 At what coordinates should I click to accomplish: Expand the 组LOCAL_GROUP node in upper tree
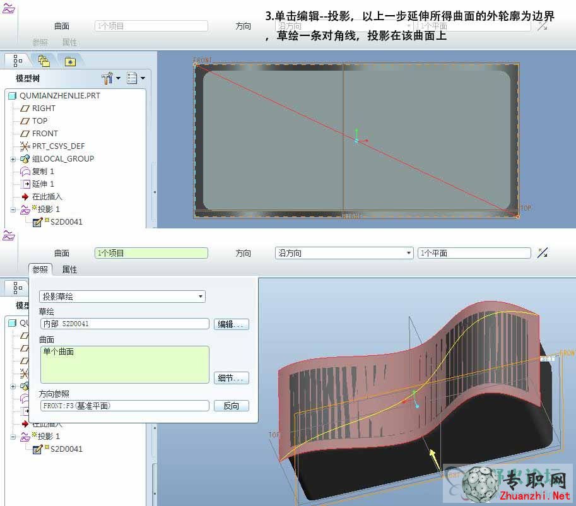[13, 159]
